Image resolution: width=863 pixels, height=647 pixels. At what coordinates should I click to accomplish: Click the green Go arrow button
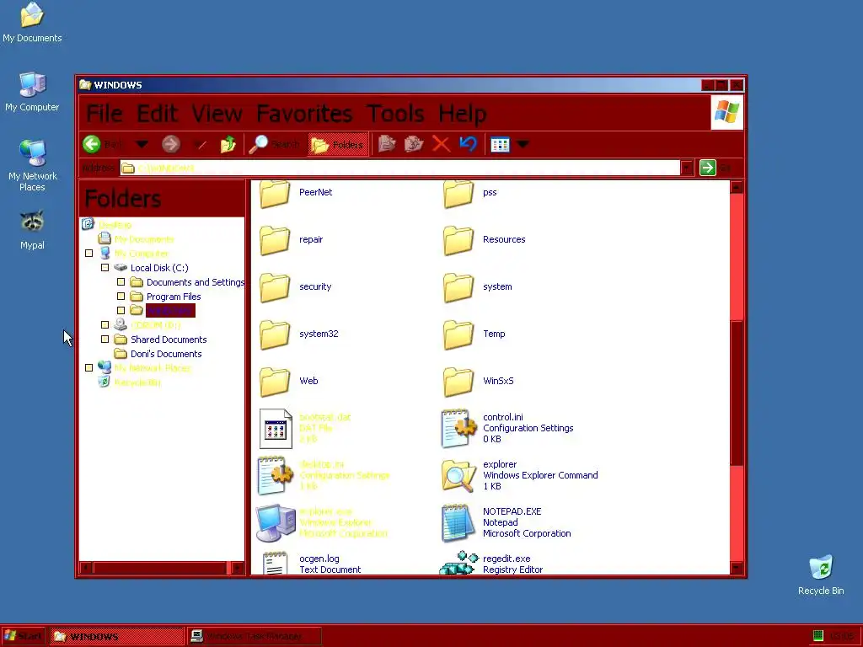[708, 168]
